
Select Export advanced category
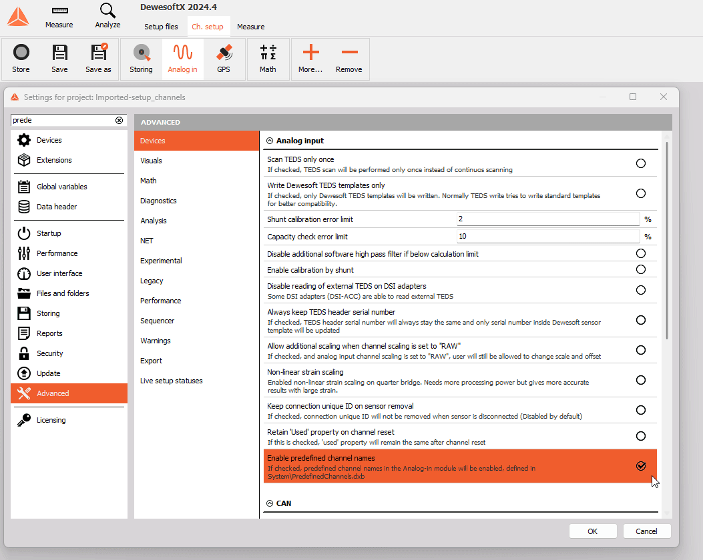coord(196,361)
